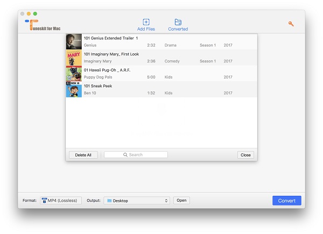Click the yellow minimize window button
Screen dimensions: 323x234
pos(29,13)
